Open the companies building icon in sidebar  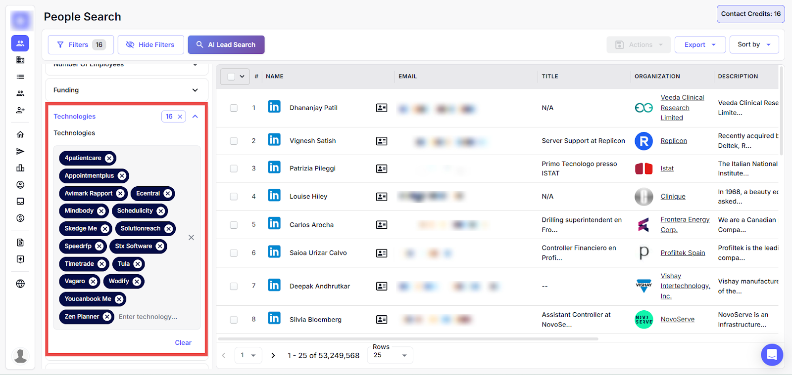[20, 60]
